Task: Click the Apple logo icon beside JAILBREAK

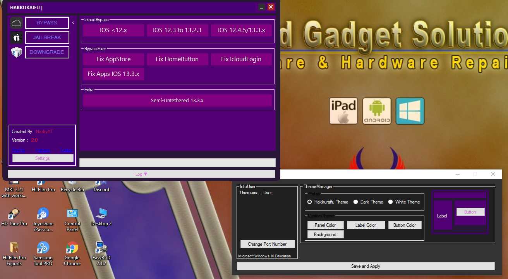Action: tap(16, 38)
